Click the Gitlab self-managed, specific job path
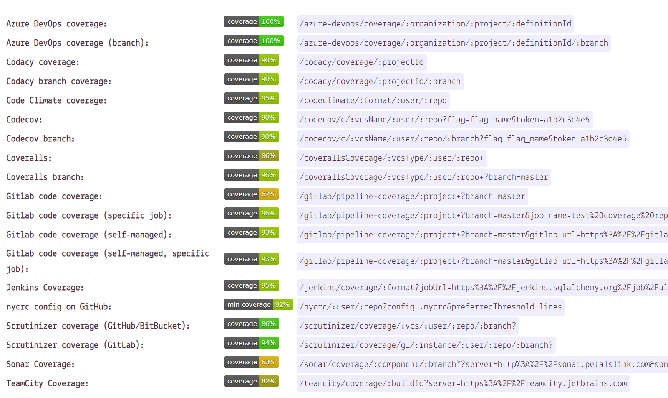Viewport: 668px width, 398px height. (482, 261)
